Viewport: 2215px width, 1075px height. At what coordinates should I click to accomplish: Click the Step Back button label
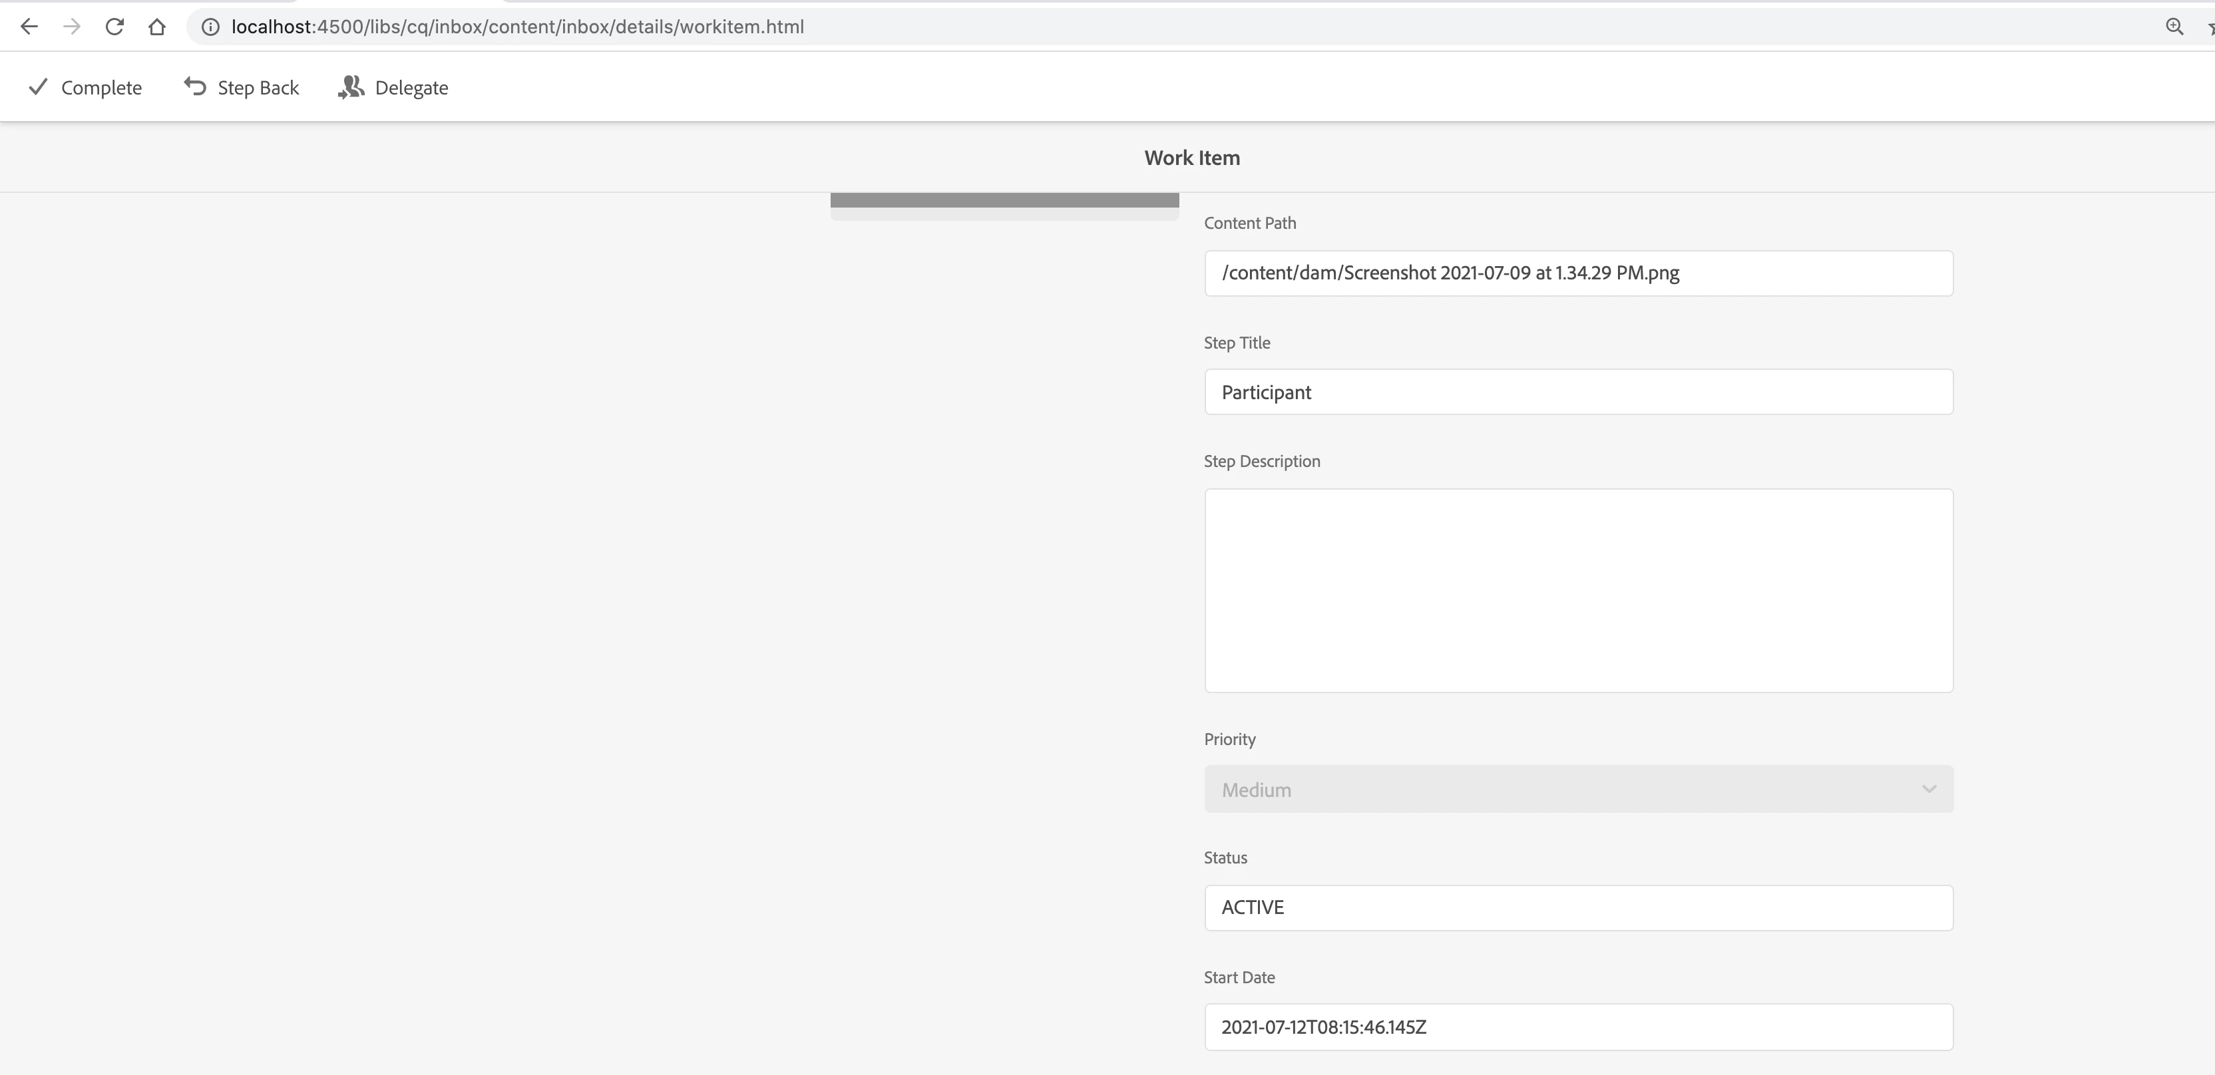(x=258, y=88)
